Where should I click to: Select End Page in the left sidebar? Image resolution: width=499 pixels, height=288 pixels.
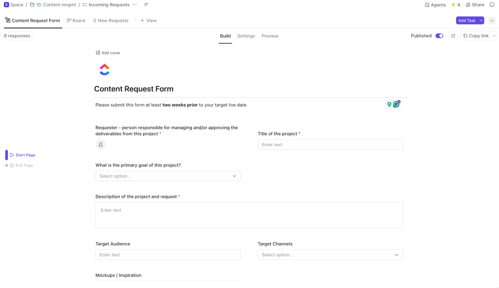[24, 165]
